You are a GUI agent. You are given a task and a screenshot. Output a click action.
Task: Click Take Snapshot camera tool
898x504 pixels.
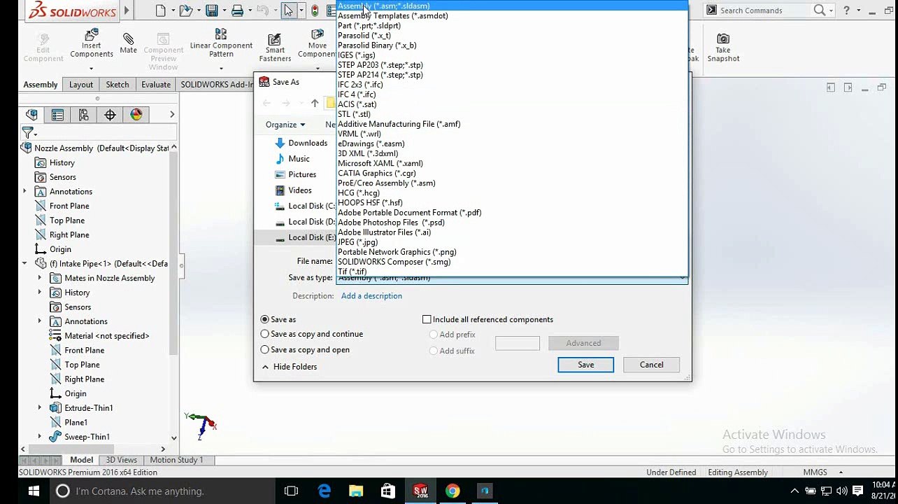(x=723, y=48)
